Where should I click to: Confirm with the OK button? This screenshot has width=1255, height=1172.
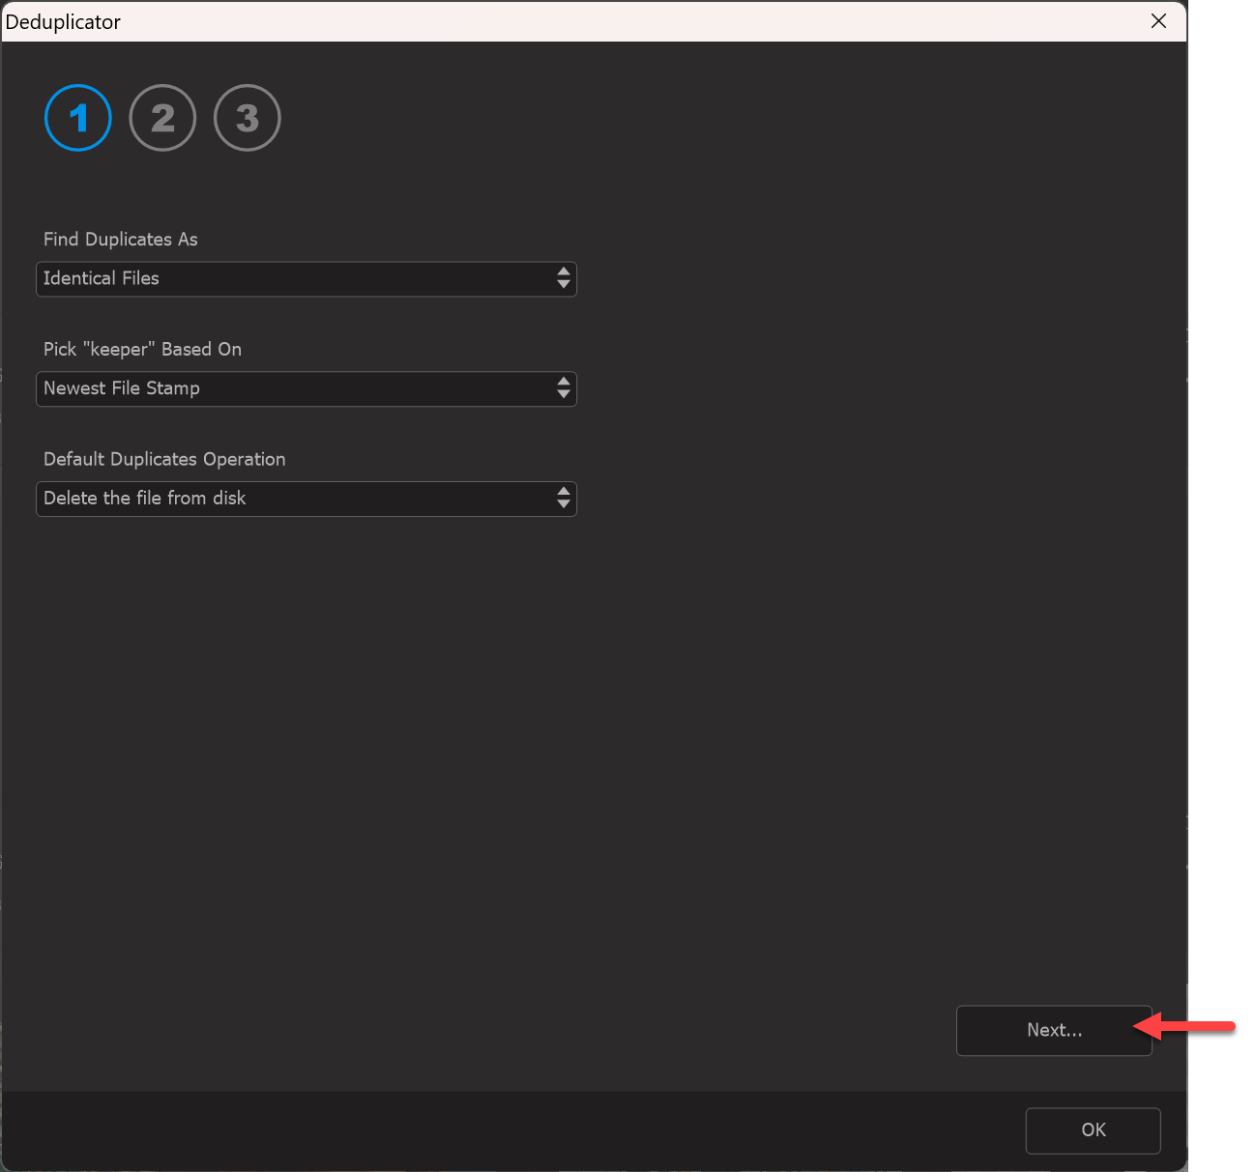1094,1130
